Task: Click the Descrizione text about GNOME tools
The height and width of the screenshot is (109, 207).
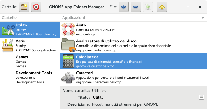Action: (125, 104)
